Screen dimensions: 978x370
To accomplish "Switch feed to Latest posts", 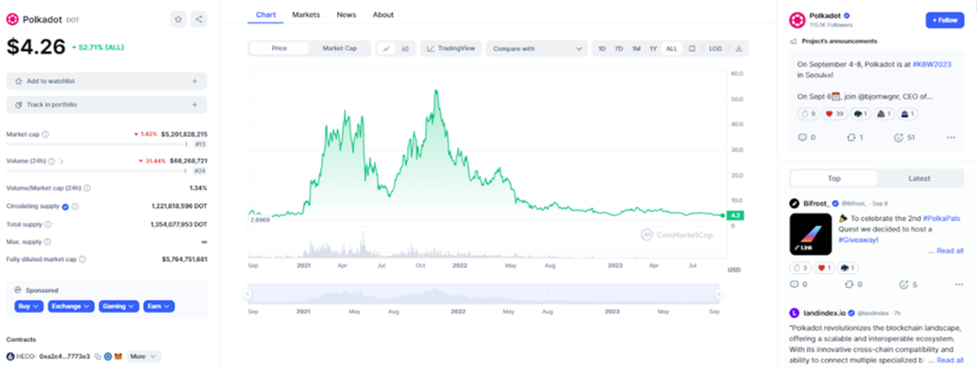I will point(919,178).
